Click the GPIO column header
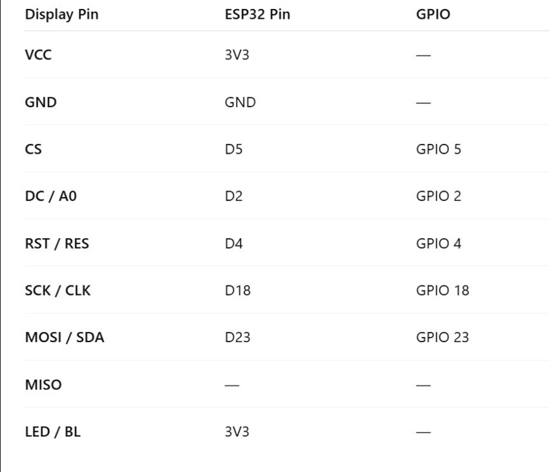The image size is (549, 472). click(433, 14)
